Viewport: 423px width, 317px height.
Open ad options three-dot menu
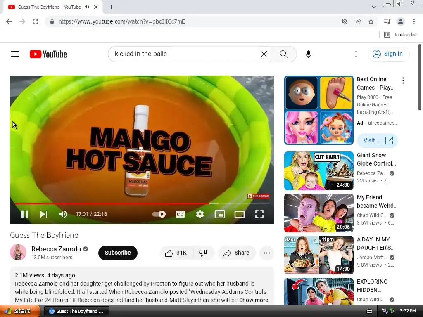click(403, 80)
